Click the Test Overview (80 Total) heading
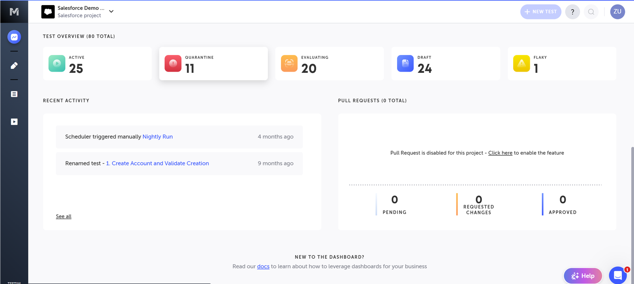This screenshot has width=634, height=284. pos(79,36)
